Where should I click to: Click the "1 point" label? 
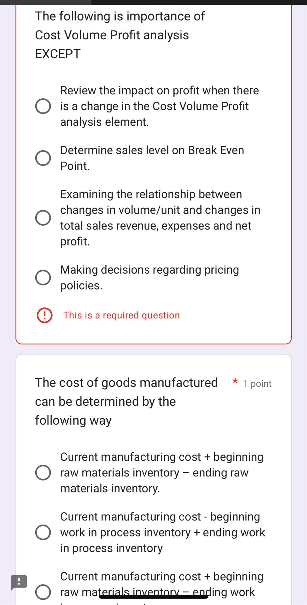click(257, 384)
